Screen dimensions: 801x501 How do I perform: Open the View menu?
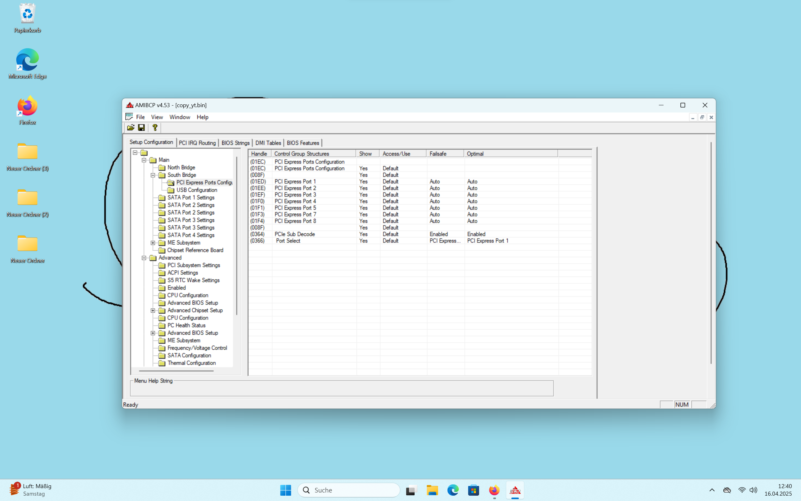pos(157,117)
